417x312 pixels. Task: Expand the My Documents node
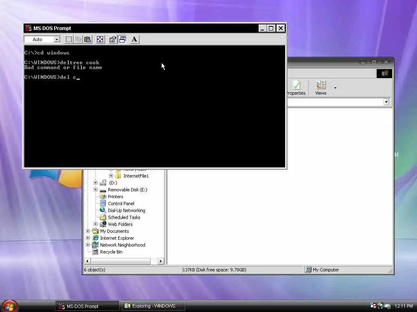coord(88,231)
